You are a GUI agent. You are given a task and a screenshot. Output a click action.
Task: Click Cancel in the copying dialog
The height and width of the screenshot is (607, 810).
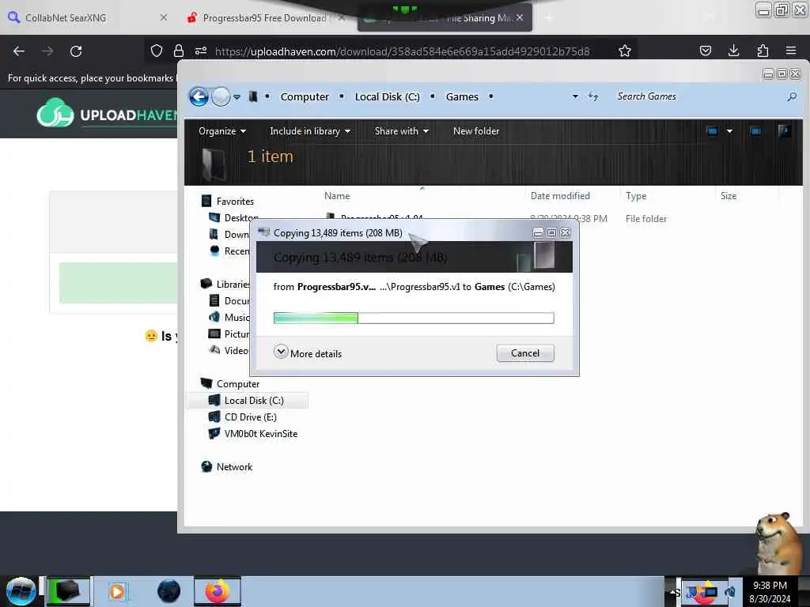pyautogui.click(x=525, y=353)
